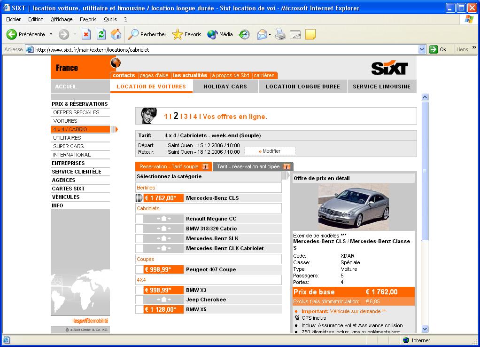Open the Mail button dropdown arrow
Image resolution: width=480 pixels, height=347 pixels.
(270, 34)
